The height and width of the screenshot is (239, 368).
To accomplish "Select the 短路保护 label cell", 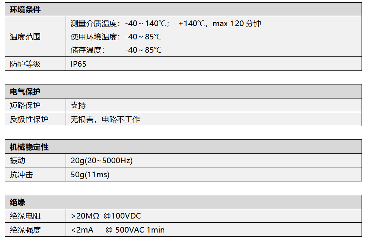I will pos(25,105).
